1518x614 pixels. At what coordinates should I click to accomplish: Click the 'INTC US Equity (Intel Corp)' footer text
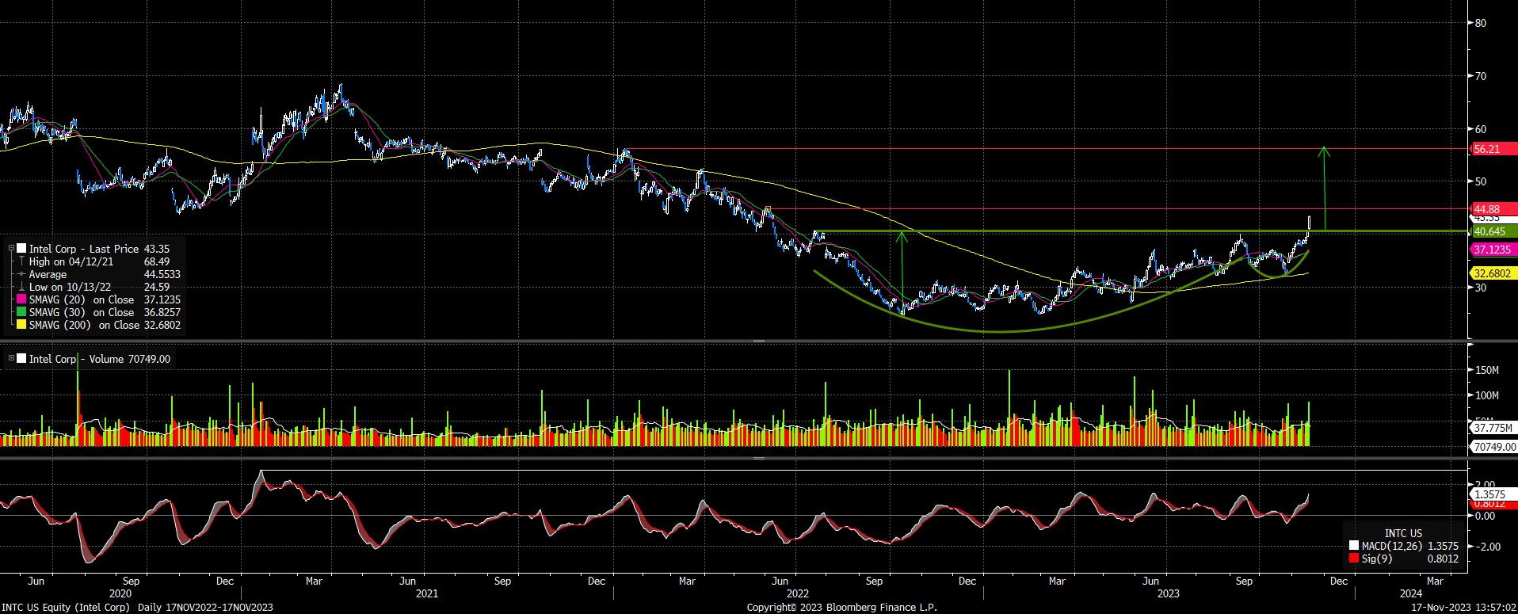tap(65, 608)
